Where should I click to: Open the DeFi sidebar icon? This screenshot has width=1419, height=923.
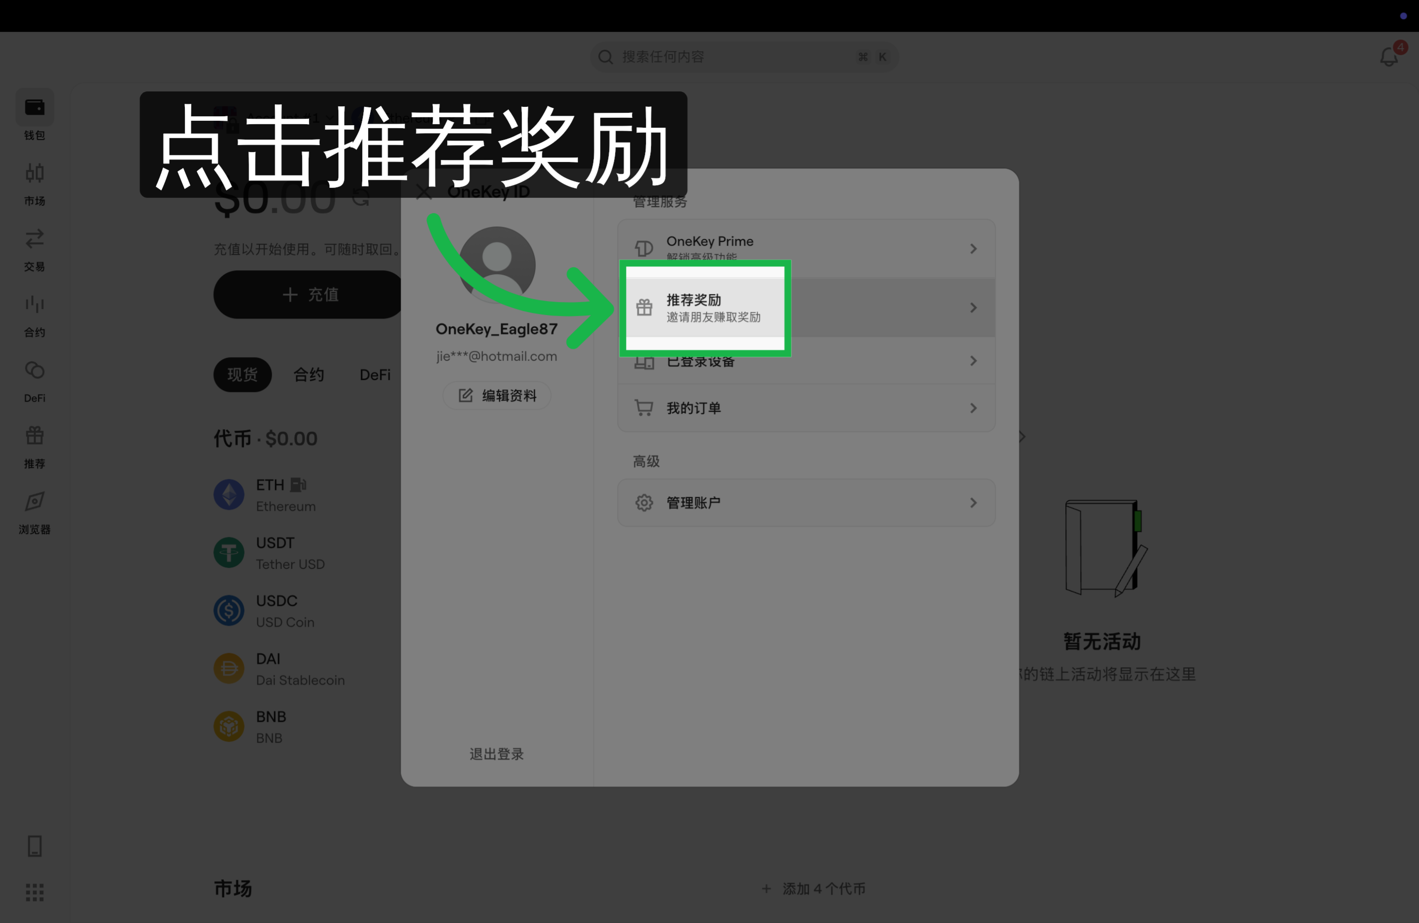pyautogui.click(x=35, y=370)
